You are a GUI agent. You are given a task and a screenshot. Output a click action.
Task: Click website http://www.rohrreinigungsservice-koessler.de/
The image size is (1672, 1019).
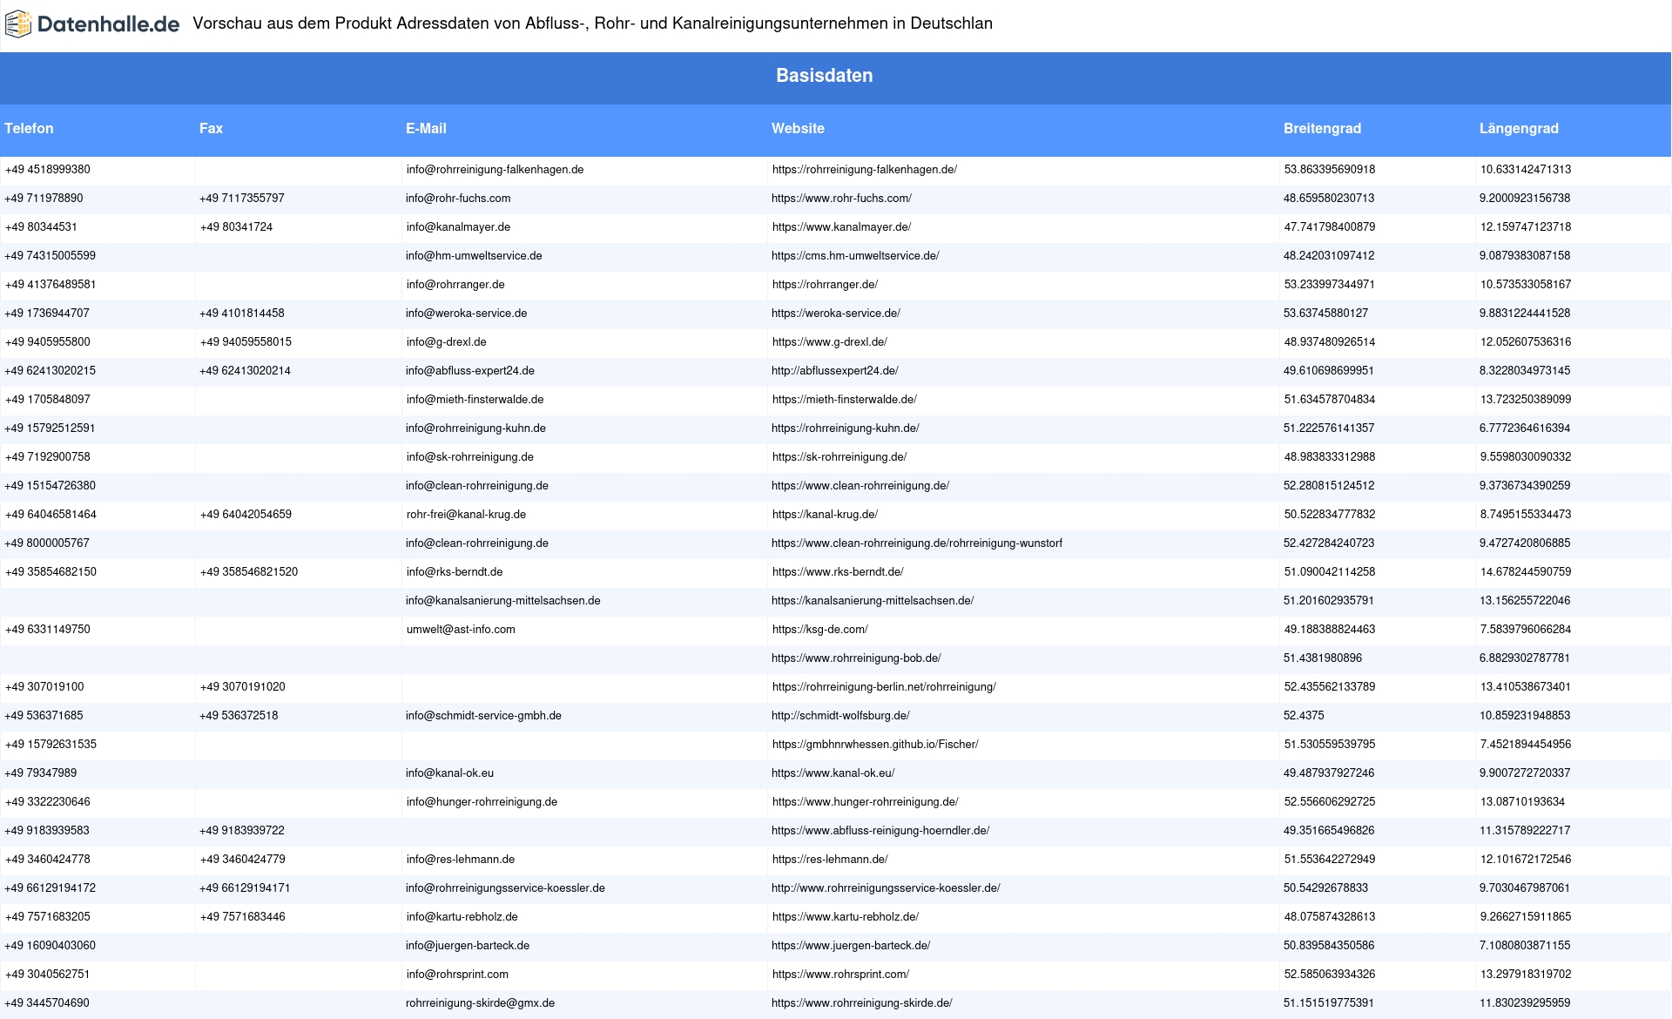pos(886,888)
